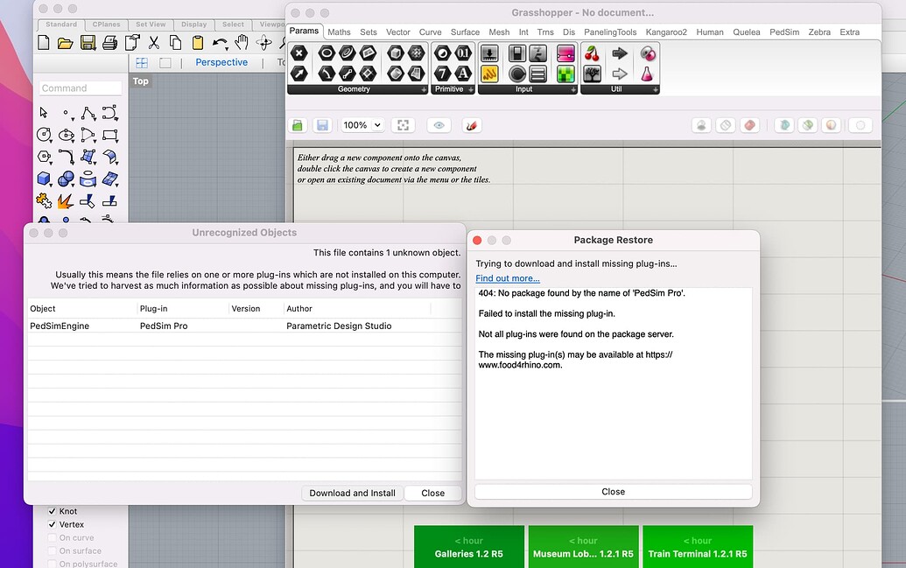Click the Download and Install button

351,493
